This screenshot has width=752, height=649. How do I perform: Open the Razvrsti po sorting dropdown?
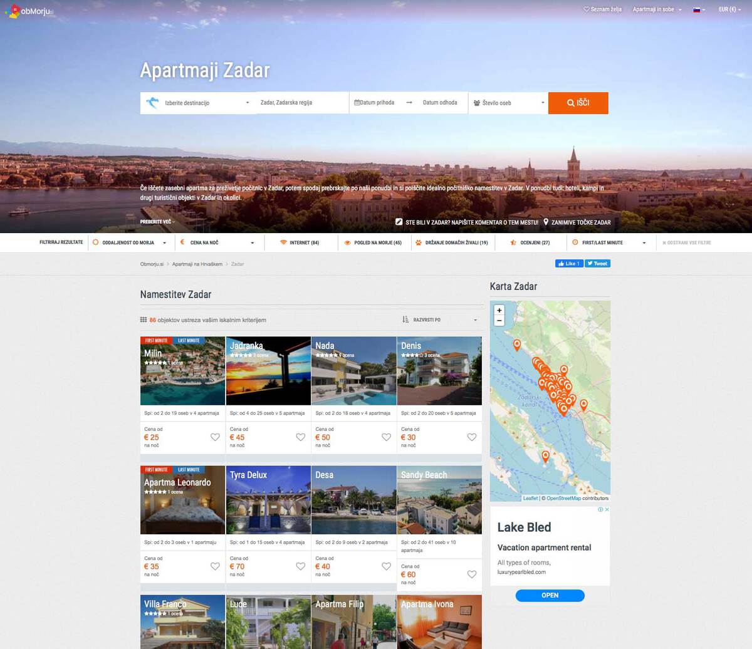(x=440, y=320)
